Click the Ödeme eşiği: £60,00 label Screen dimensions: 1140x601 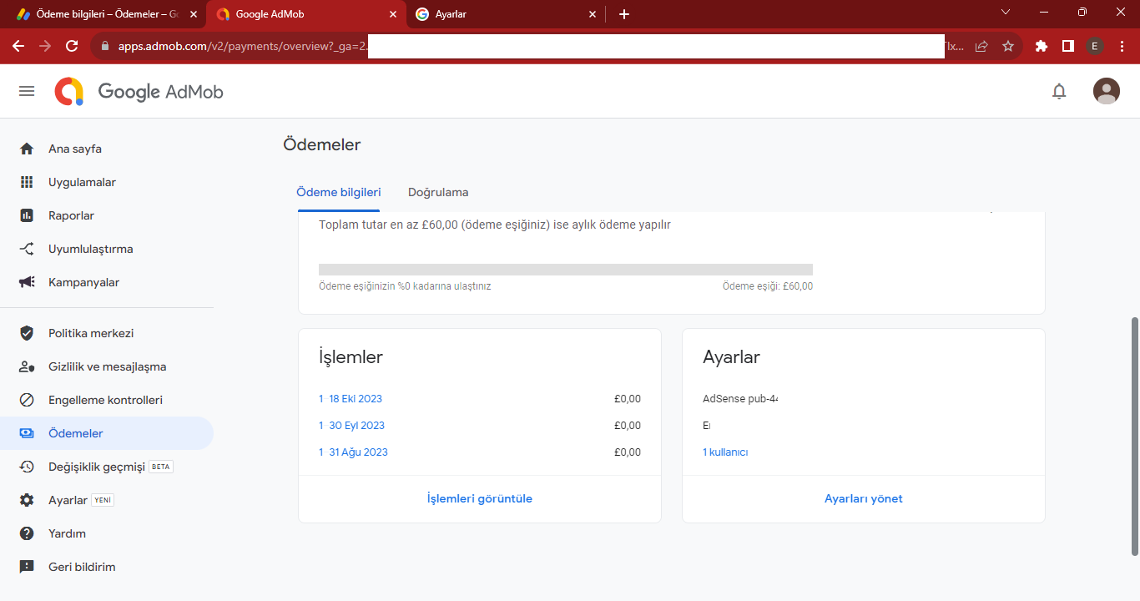pos(768,286)
